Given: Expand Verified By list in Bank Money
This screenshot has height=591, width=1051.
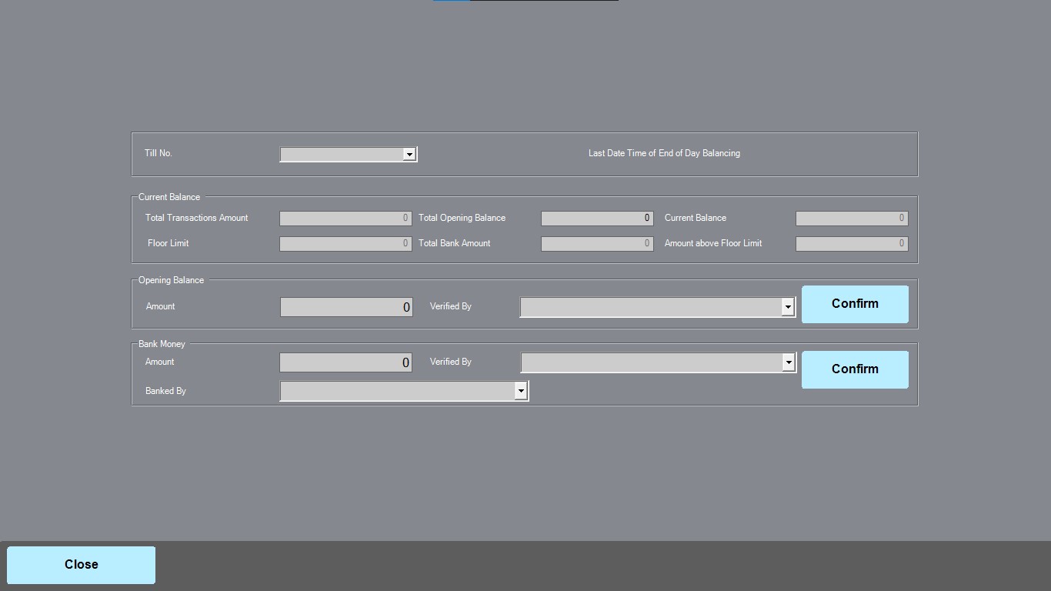Looking at the screenshot, I should [788, 362].
